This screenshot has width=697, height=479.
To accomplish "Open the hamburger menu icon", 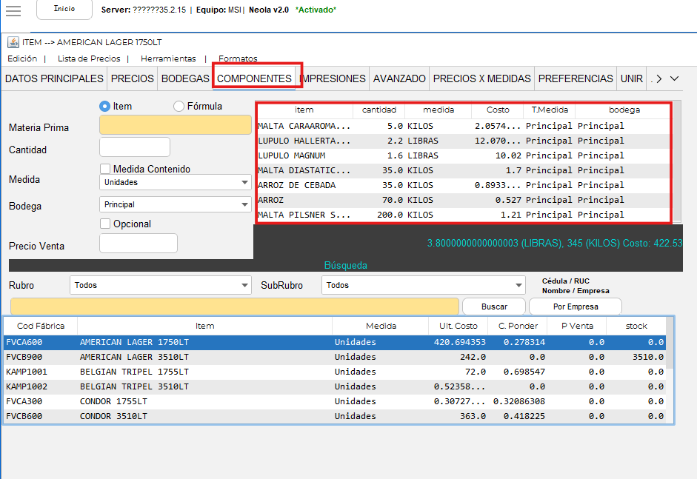I will (13, 10).
